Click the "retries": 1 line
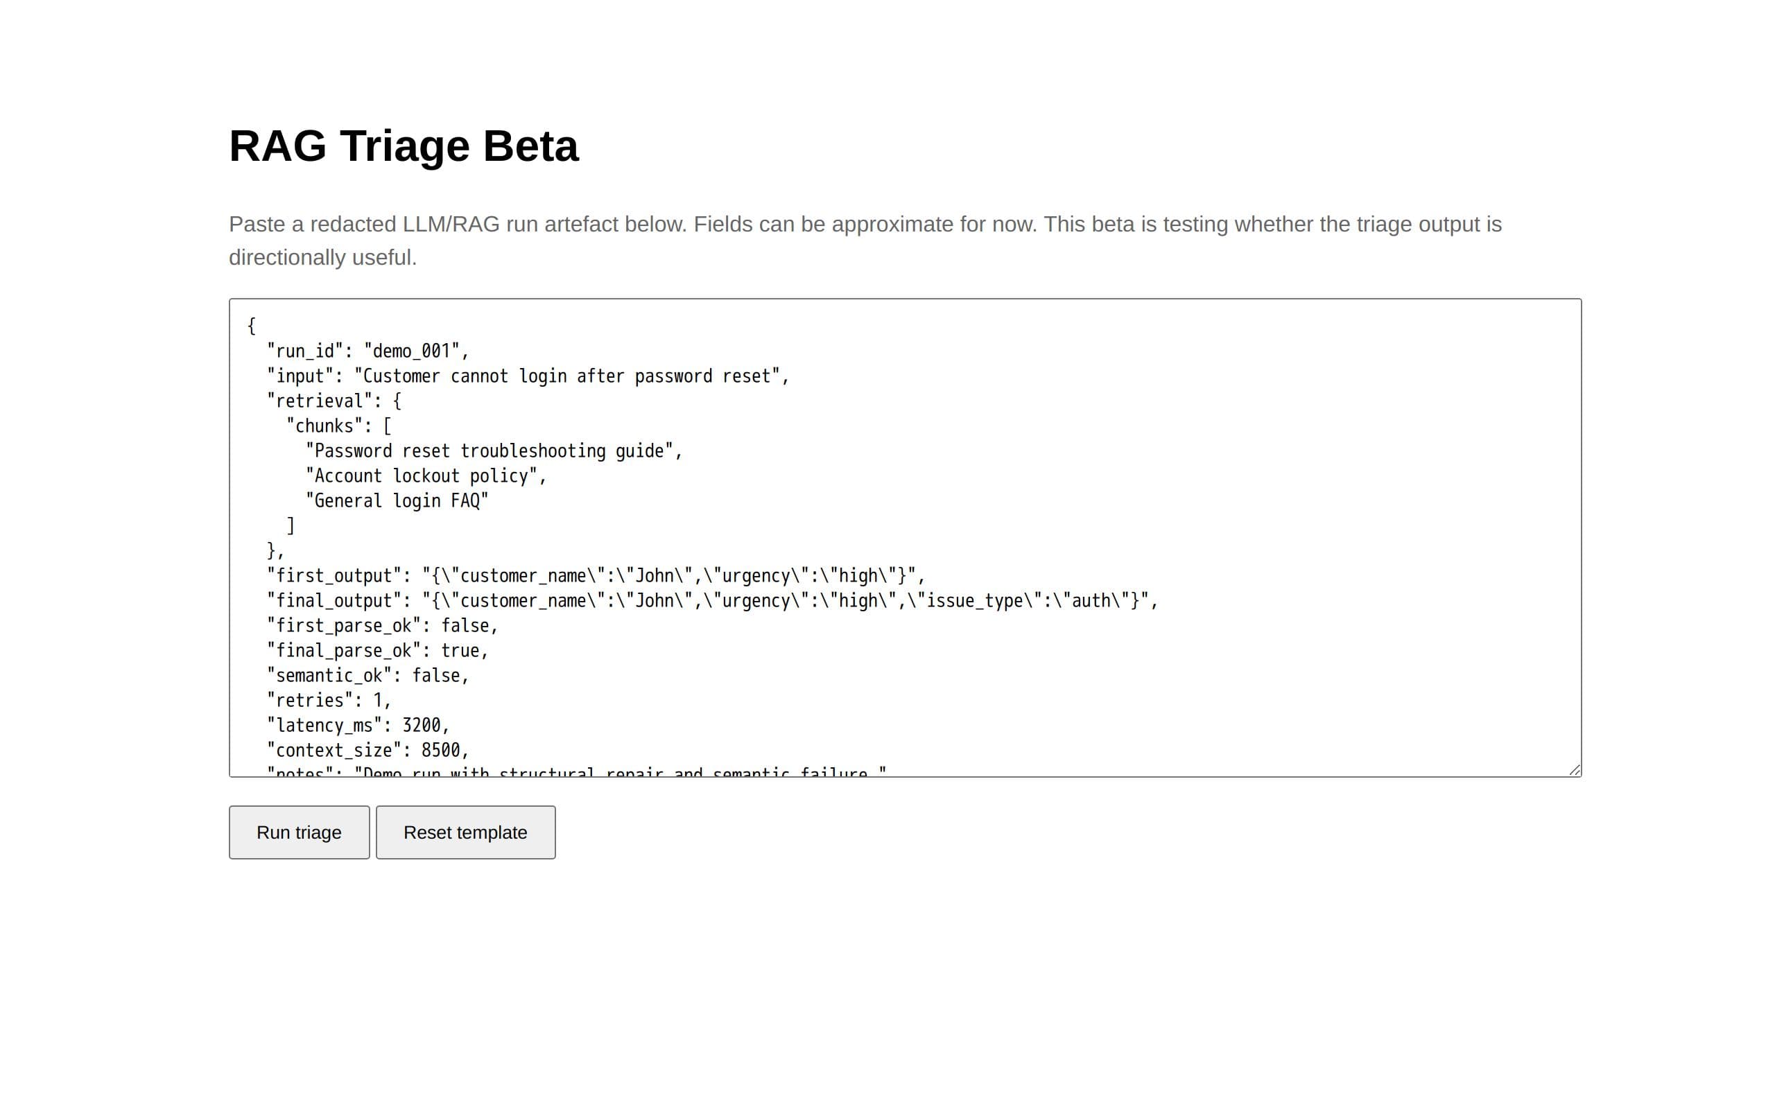 329,700
